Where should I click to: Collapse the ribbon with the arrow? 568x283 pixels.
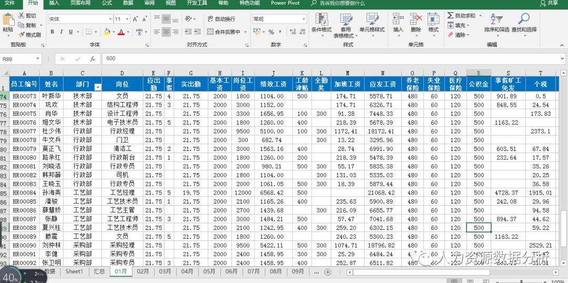[562, 45]
